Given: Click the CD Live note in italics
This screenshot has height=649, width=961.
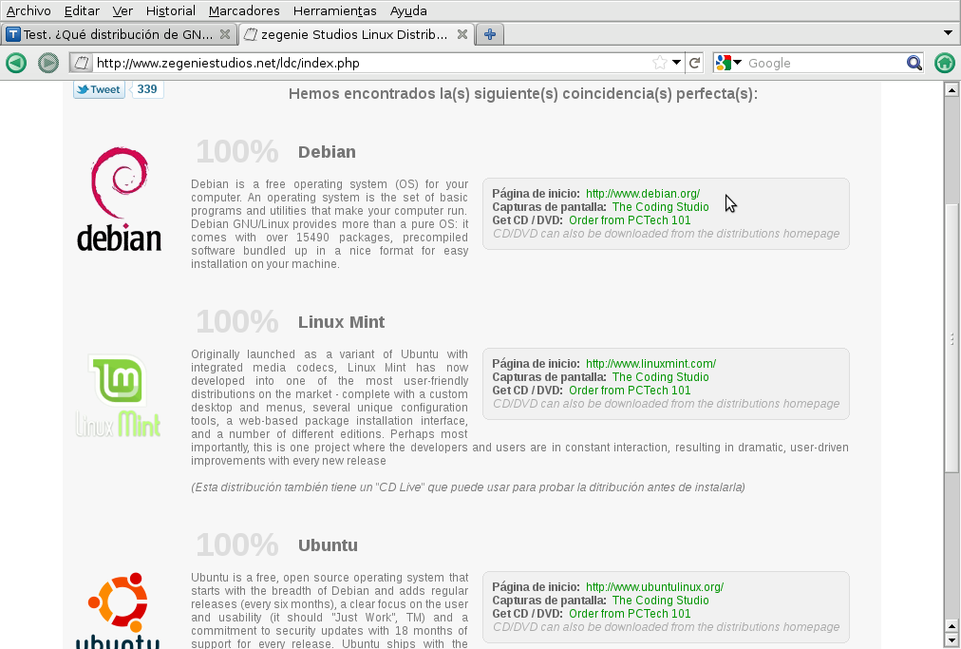Looking at the screenshot, I should pyautogui.click(x=467, y=487).
